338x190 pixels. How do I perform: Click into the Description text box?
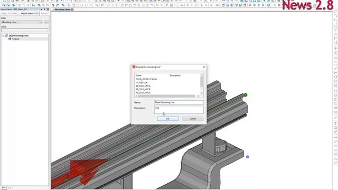tap(179, 110)
